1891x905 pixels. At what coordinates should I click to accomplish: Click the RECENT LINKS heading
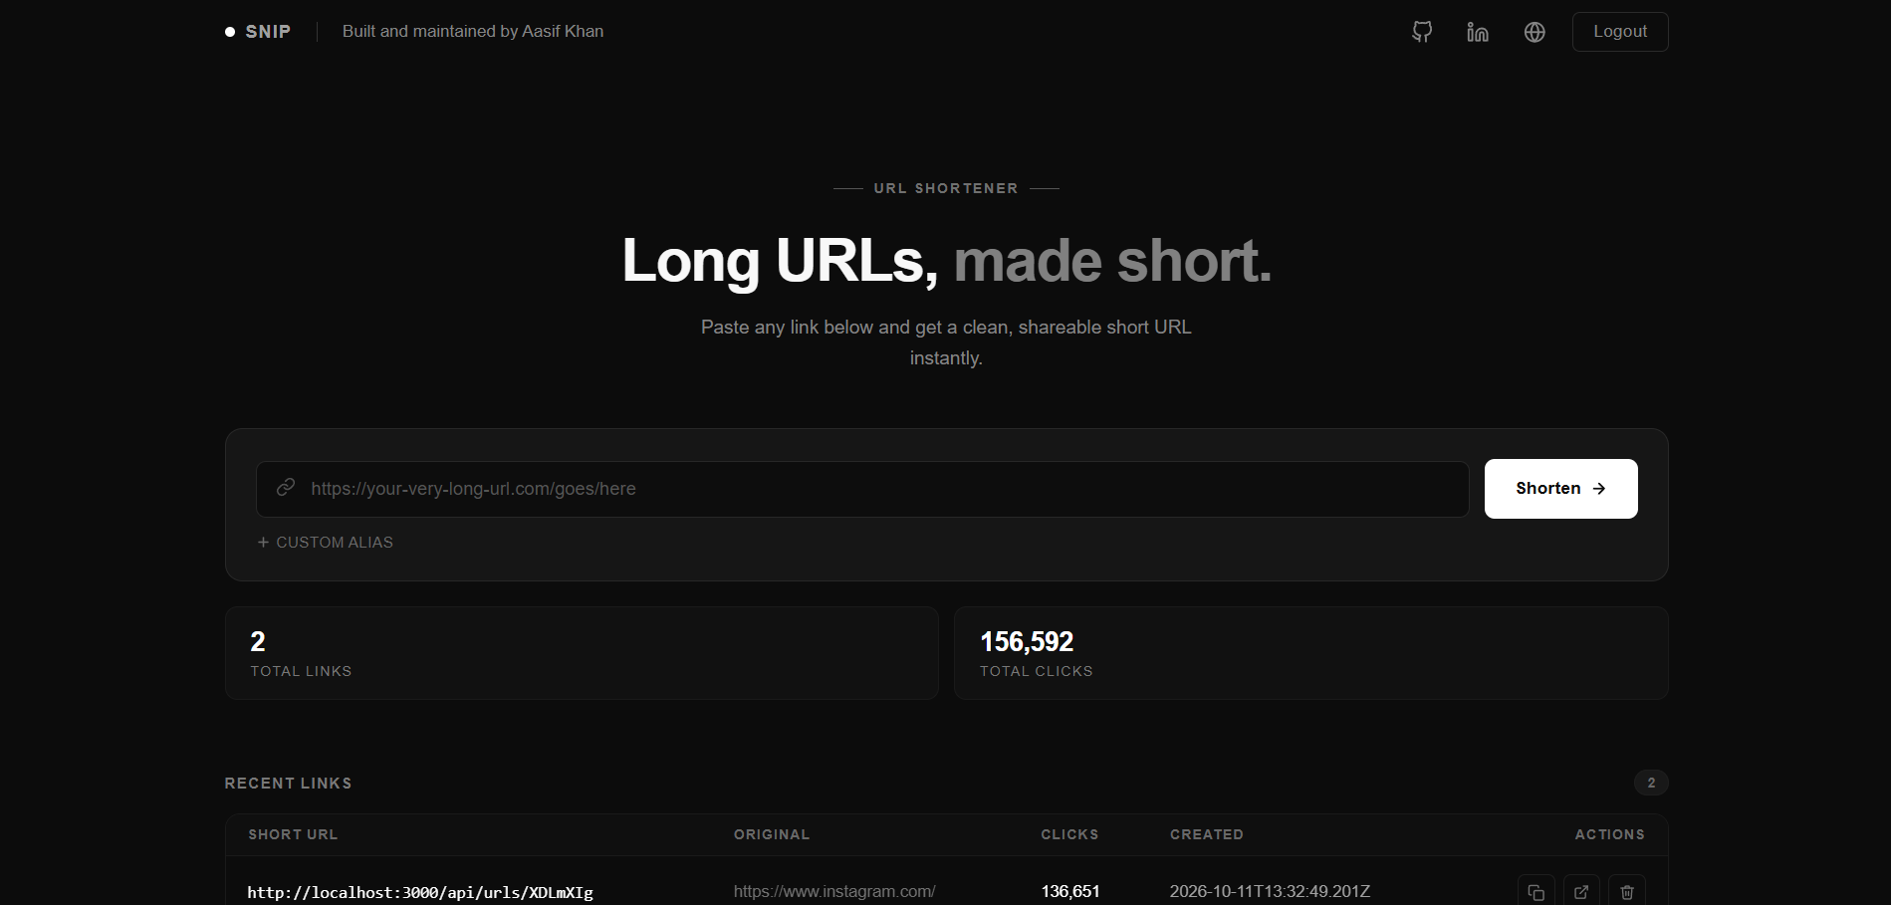[288, 784]
